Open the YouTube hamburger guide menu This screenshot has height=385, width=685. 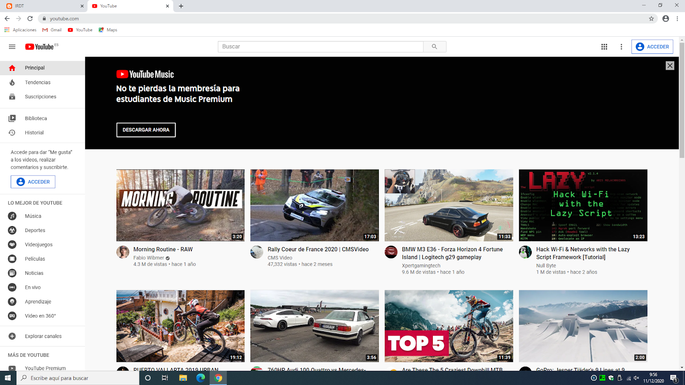(12, 47)
